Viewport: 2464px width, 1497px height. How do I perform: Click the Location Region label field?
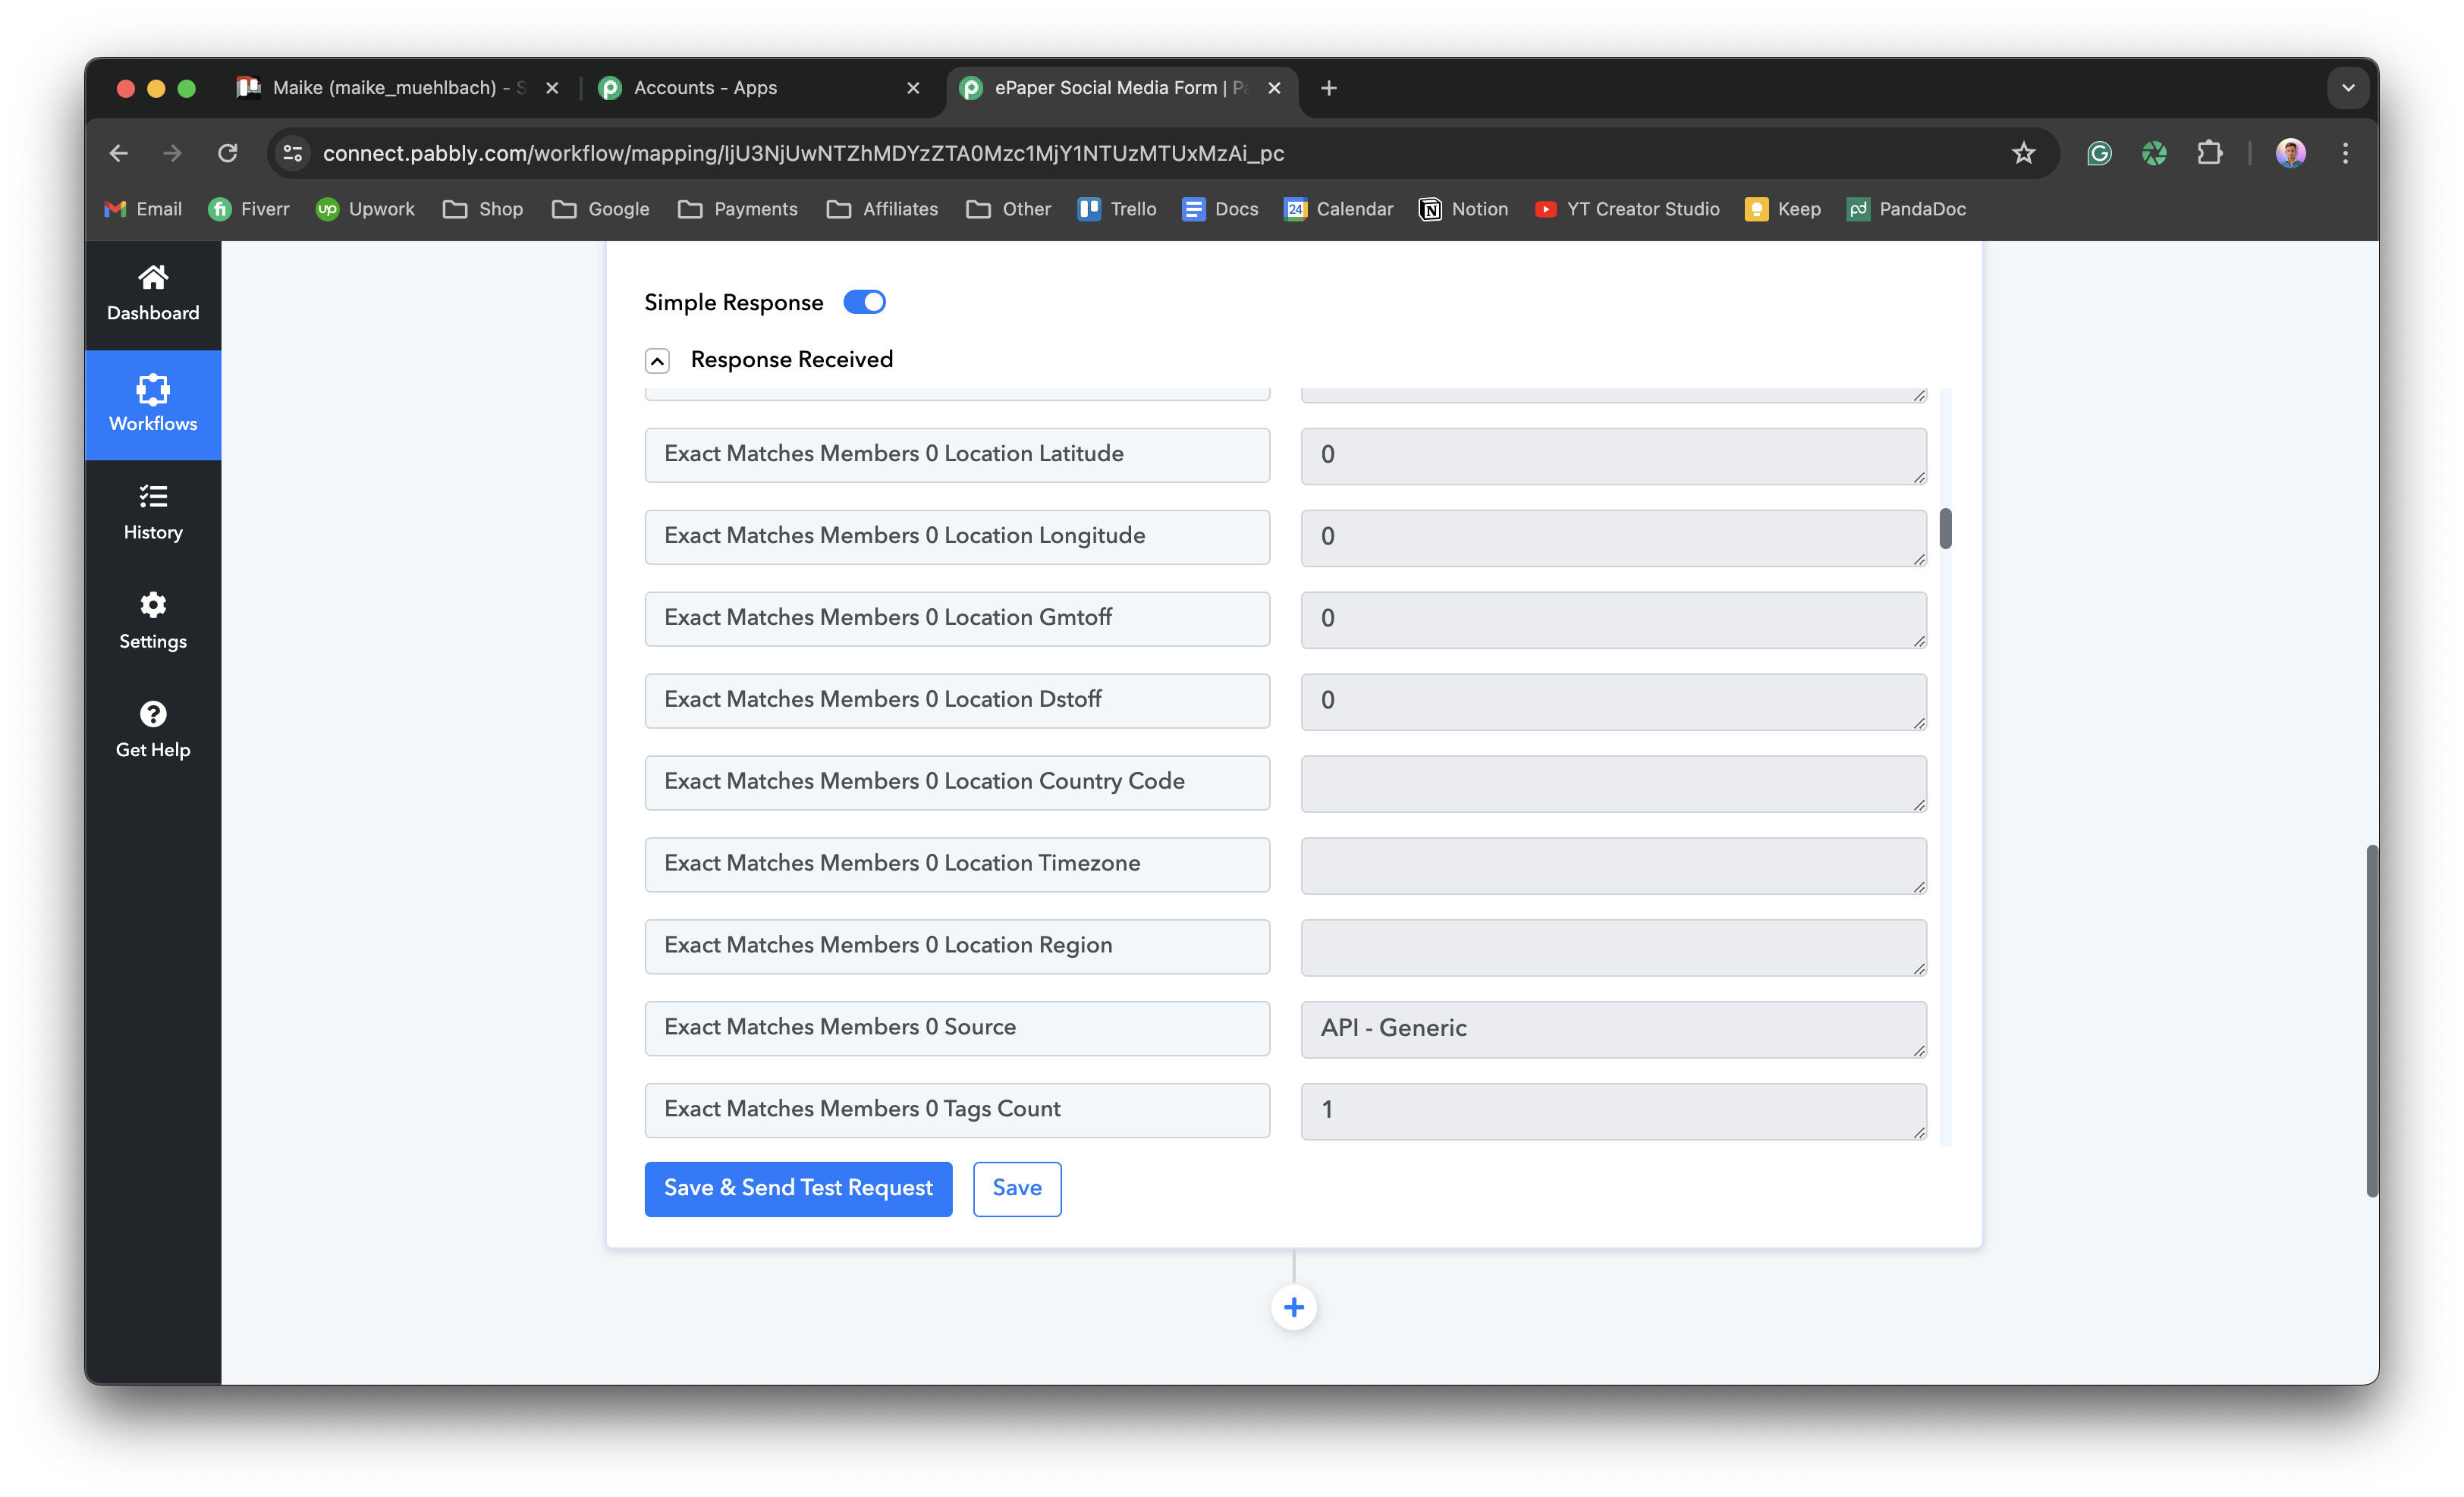pos(957,946)
